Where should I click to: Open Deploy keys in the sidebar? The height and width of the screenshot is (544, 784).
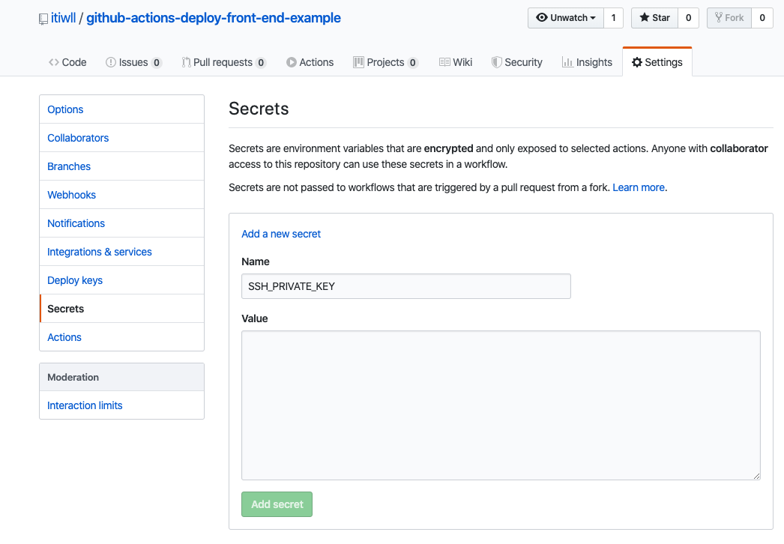[x=75, y=280]
